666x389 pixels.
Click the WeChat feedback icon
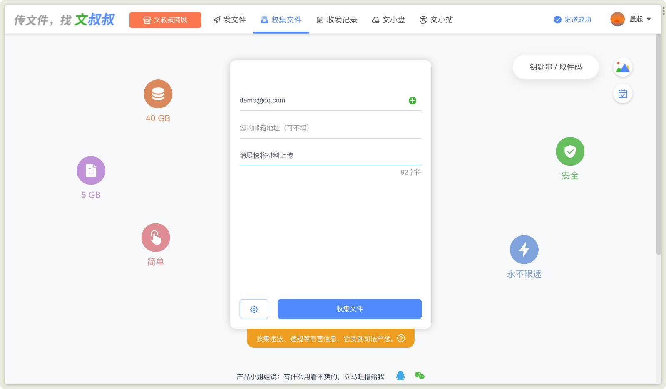[420, 376]
